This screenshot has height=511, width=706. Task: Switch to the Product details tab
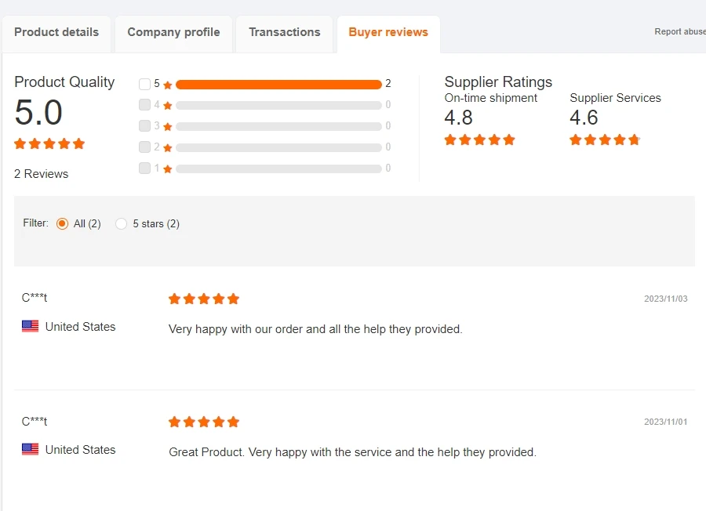56,32
